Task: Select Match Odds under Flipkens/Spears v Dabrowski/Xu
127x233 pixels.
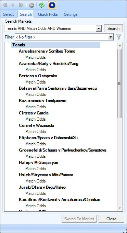Action: 36,144
